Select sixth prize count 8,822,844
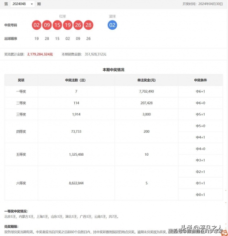228x236 pixels. pyautogui.click(x=76, y=183)
